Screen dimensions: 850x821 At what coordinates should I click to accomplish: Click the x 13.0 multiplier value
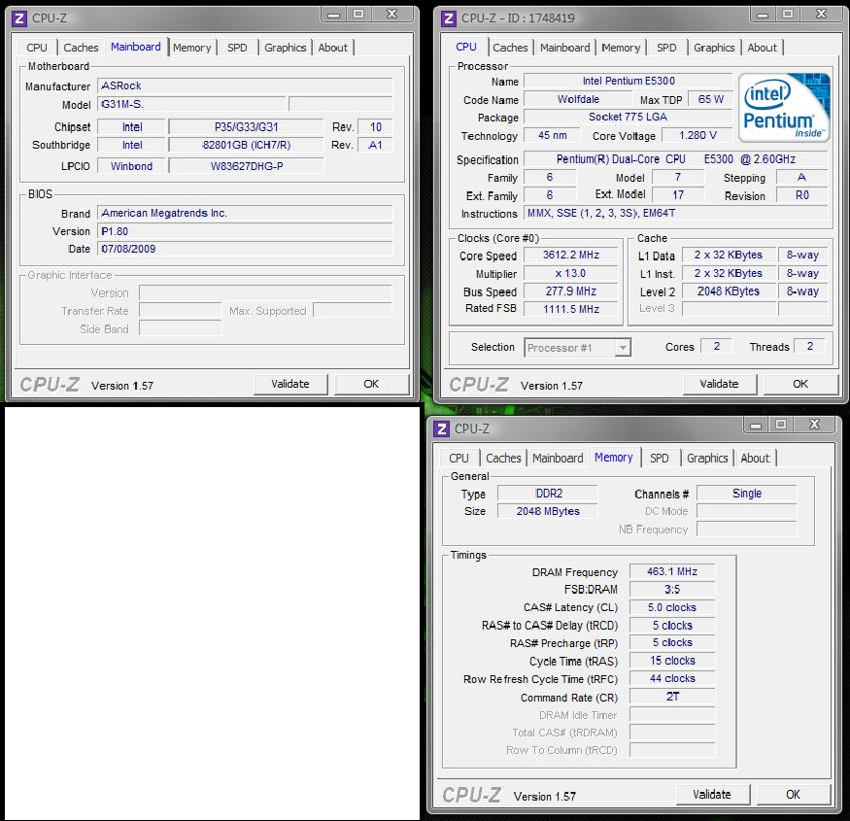[x=571, y=274]
